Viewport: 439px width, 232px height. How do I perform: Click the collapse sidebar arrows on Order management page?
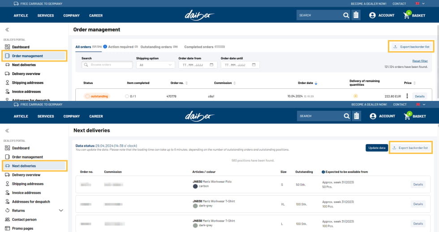click(7, 30)
